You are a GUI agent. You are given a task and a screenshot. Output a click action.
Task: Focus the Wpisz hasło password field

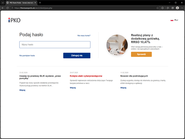(55, 45)
